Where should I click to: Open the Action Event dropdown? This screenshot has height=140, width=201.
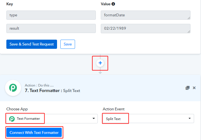point(148,119)
